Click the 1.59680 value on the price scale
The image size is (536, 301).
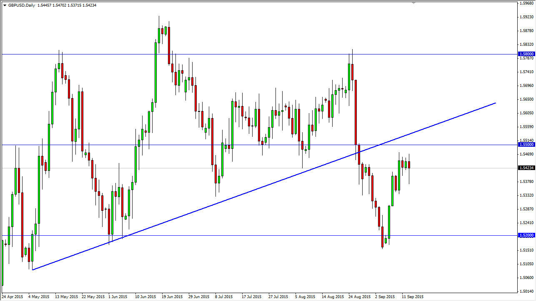527,4
